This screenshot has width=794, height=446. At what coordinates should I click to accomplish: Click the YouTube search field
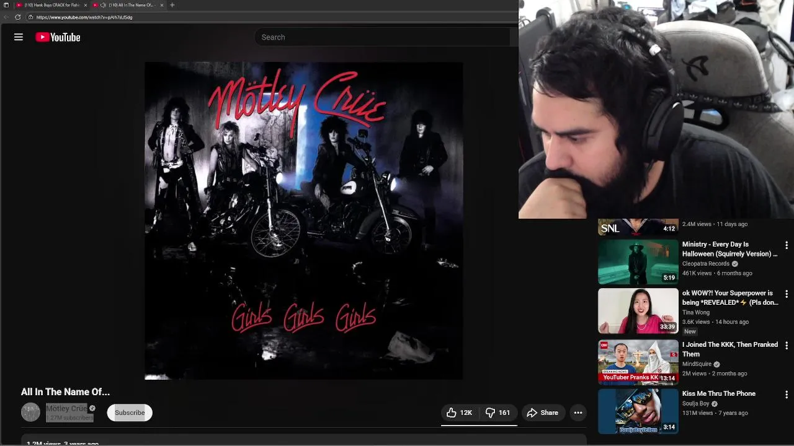tap(382, 37)
